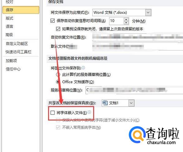Click the auto-recover minutes field showing 10
Viewport: 183px width, 152px height.
tap(117, 21)
